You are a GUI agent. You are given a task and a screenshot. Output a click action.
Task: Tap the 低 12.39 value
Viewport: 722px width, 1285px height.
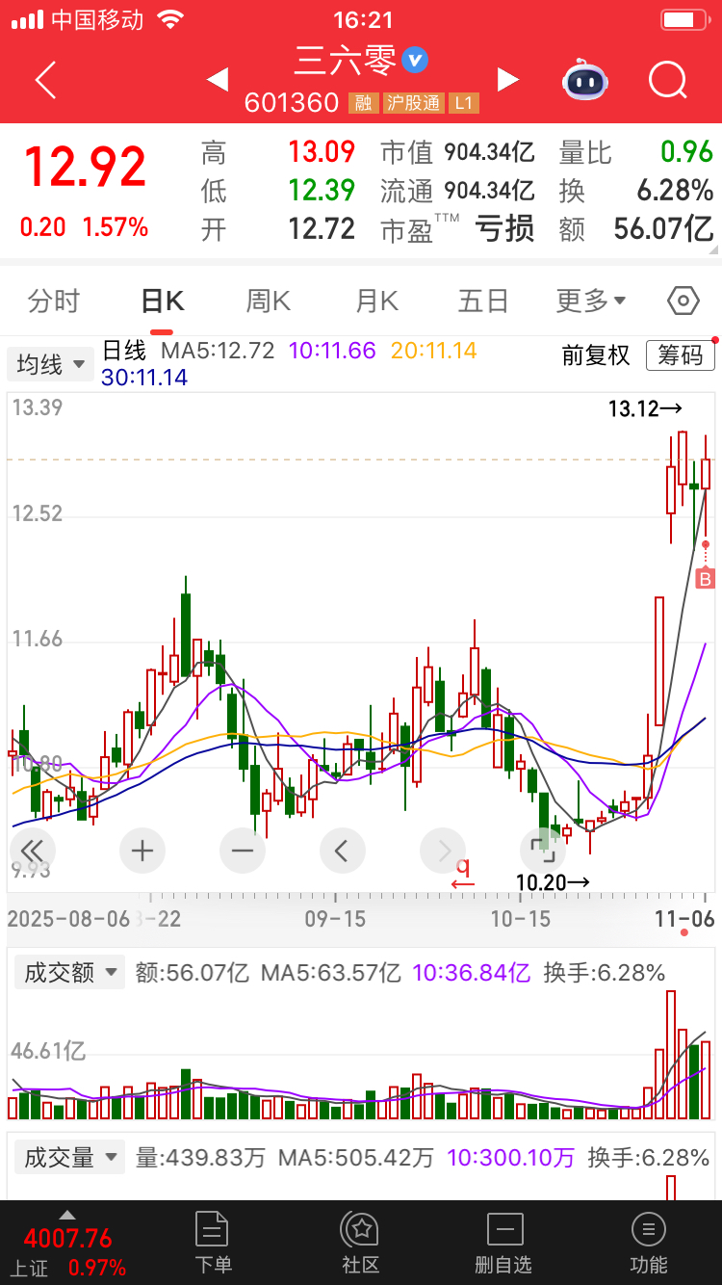[x=322, y=190]
